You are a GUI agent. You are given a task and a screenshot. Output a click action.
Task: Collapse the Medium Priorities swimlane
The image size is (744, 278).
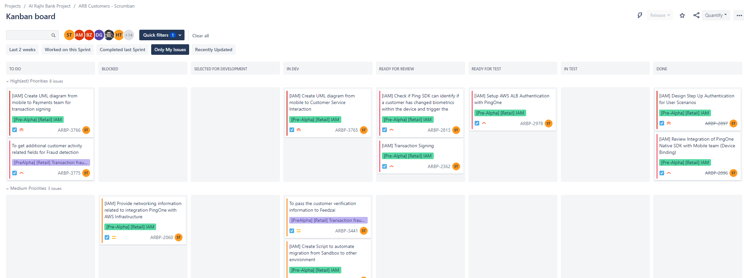(x=8, y=189)
